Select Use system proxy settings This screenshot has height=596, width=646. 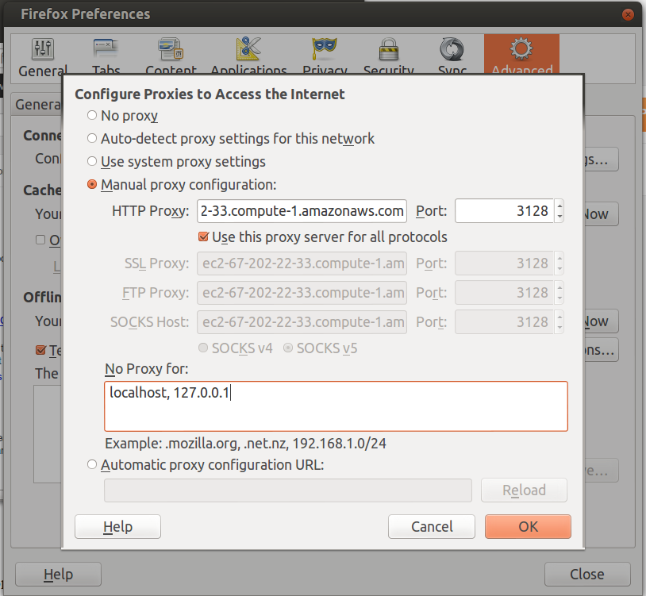92,161
